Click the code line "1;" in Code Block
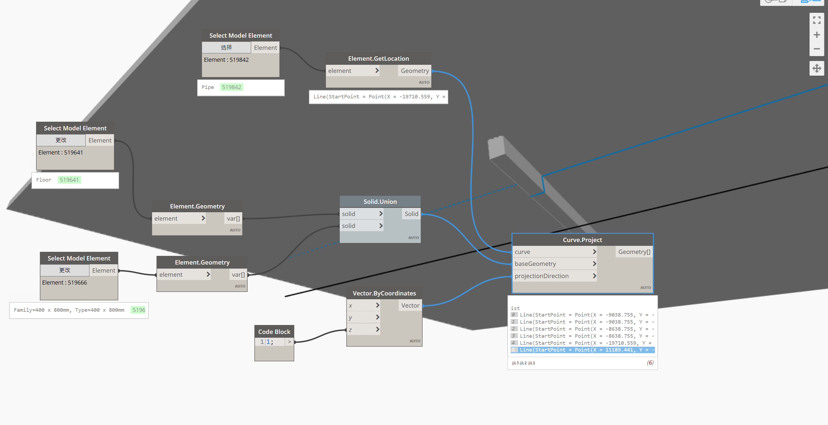The image size is (828, 425). click(x=270, y=342)
